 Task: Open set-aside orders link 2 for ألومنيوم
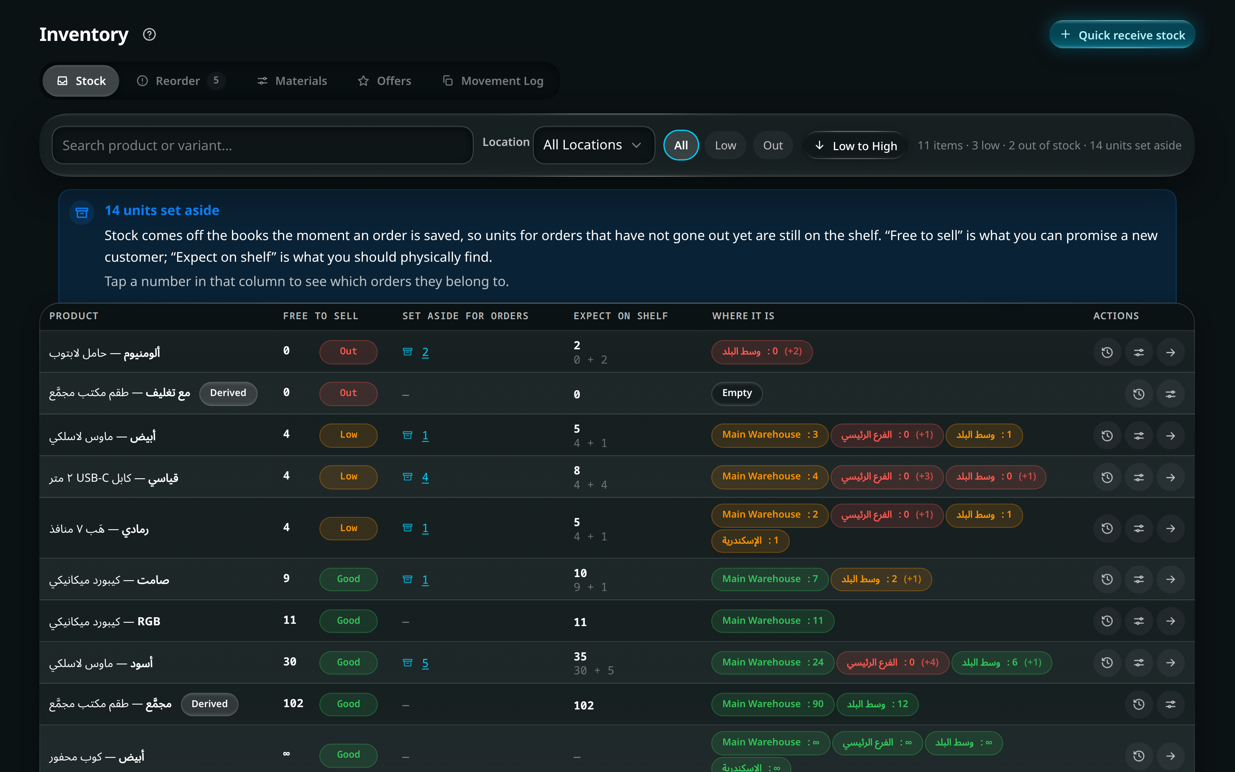[425, 352]
